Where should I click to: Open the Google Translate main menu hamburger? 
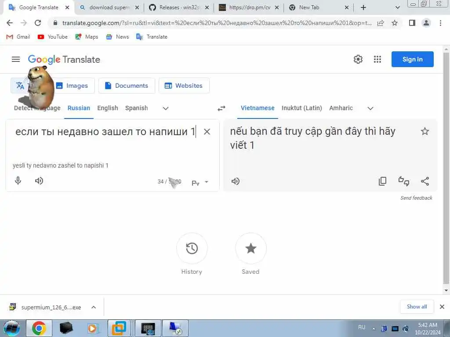(16, 59)
